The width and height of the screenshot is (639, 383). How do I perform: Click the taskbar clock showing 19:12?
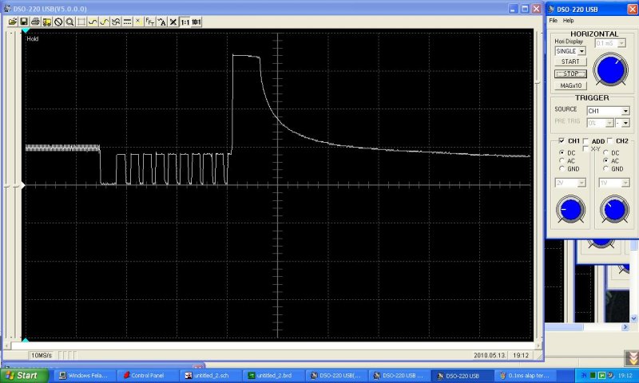(x=625, y=375)
